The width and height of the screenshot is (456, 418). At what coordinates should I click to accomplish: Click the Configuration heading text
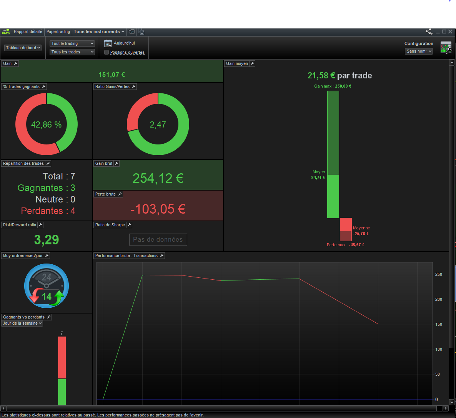(x=419, y=43)
